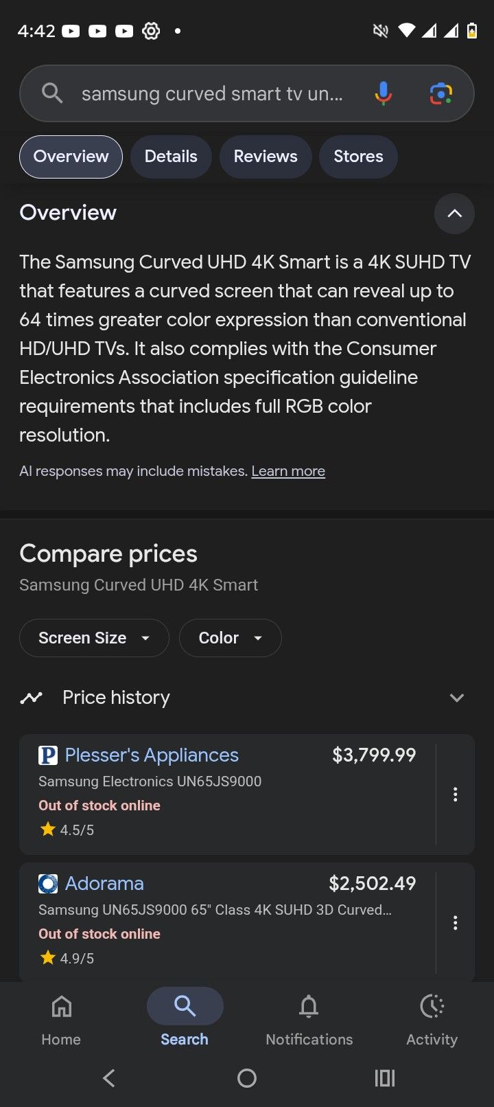The image size is (494, 1107).
Task: Go to Home via bottom navigation
Action: point(60,1020)
